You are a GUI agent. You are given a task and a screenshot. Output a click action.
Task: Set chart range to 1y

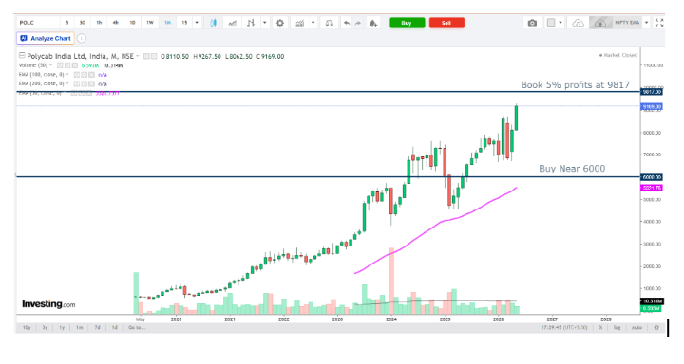click(x=62, y=327)
